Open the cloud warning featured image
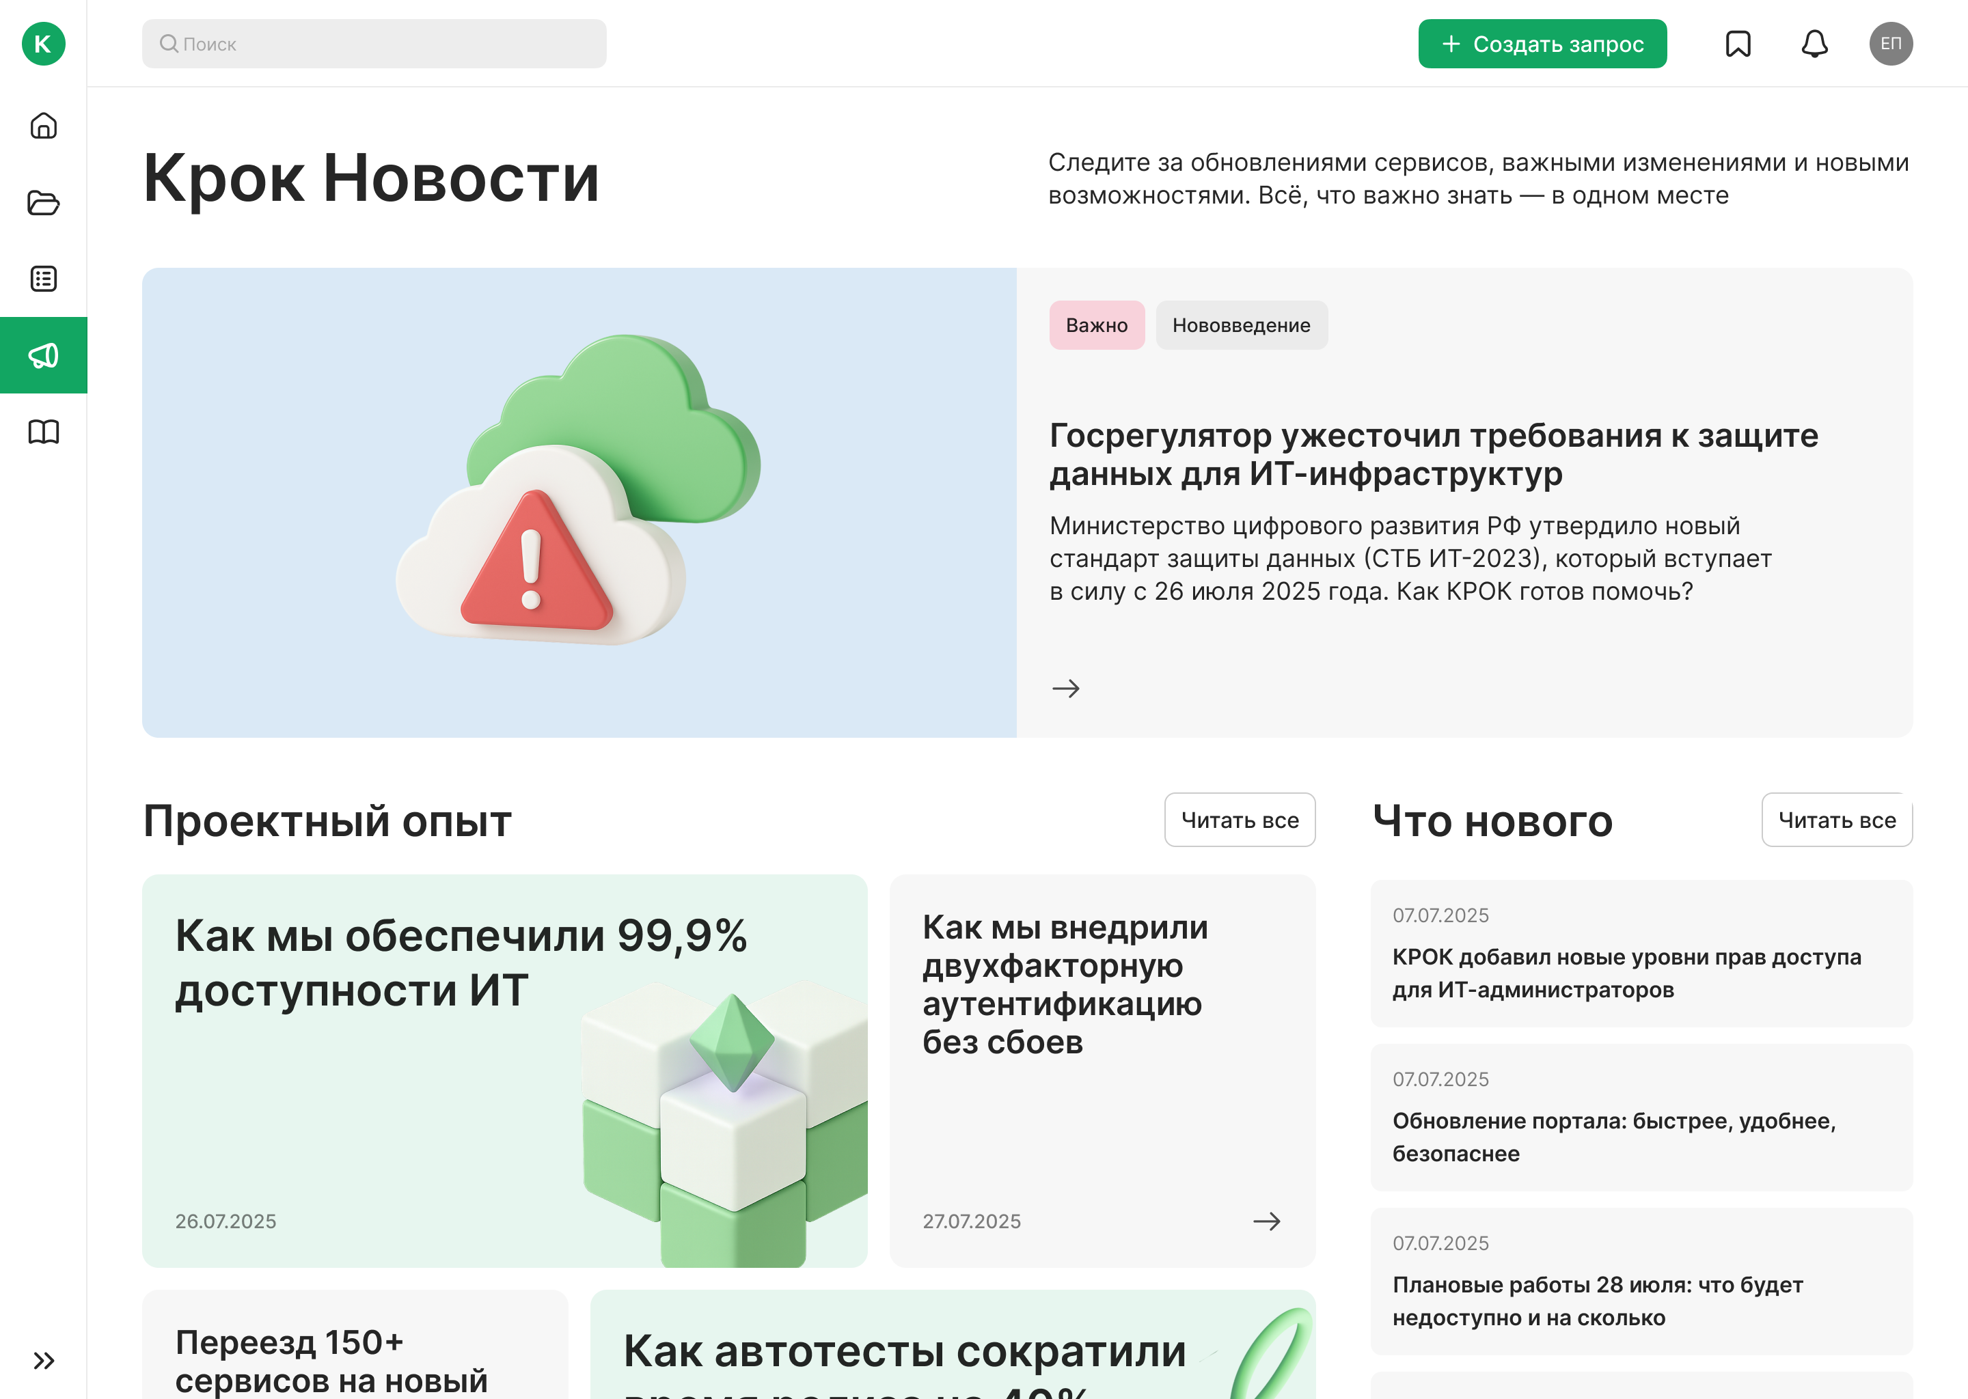This screenshot has height=1399, width=1968. click(x=579, y=502)
